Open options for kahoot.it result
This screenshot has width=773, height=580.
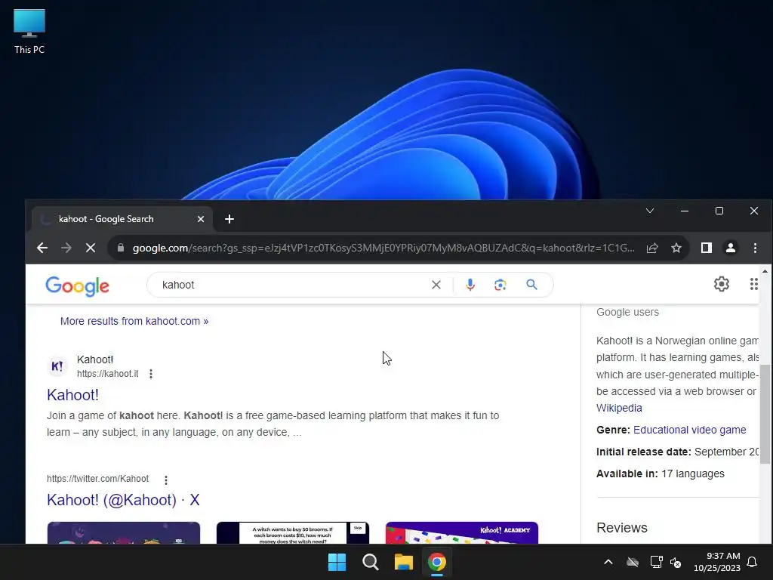pyautogui.click(x=151, y=374)
